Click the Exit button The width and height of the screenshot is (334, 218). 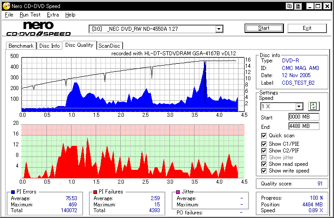[307, 28]
